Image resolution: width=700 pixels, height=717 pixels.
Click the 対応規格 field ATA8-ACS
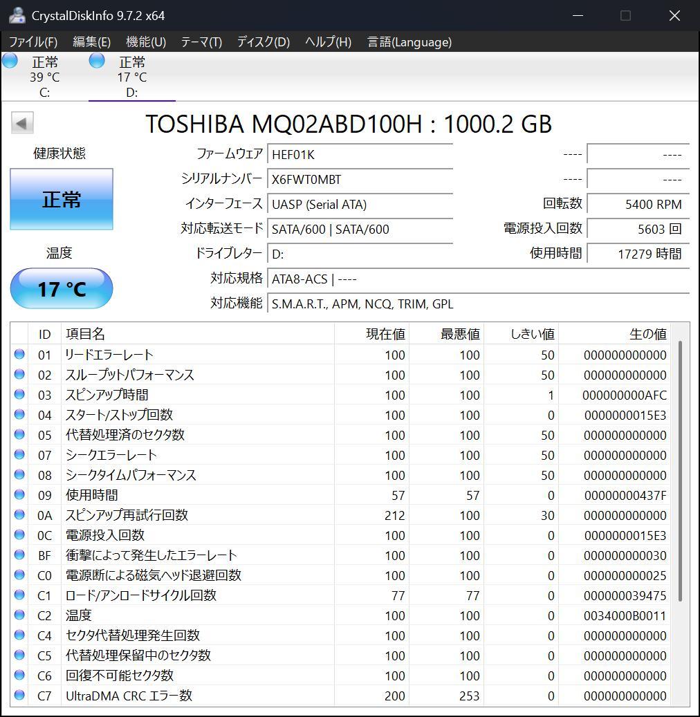(x=478, y=279)
